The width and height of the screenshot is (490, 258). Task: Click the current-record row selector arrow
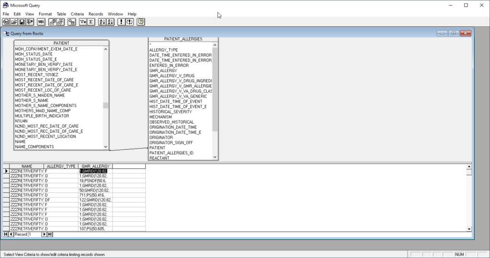pyautogui.click(x=6, y=171)
